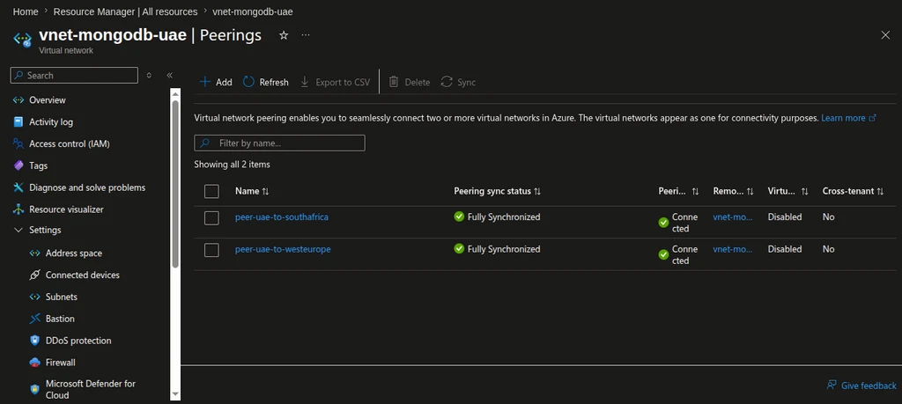The width and height of the screenshot is (902, 404).
Task: Open remote vnet link in westeurope row
Action: (x=733, y=249)
